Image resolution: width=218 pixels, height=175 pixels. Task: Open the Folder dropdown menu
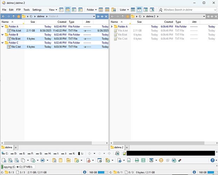[x=92, y=10]
